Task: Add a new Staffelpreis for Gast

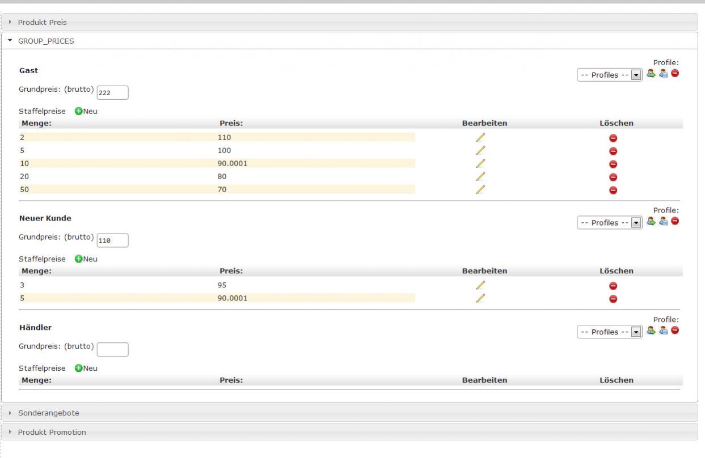Action: [86, 111]
